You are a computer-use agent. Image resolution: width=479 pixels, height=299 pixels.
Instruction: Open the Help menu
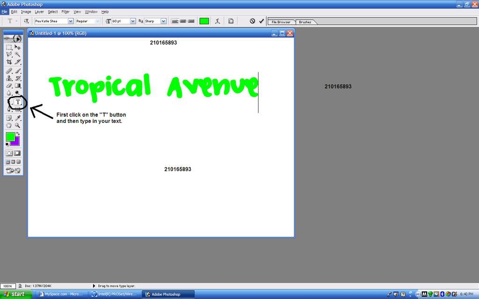(105, 12)
